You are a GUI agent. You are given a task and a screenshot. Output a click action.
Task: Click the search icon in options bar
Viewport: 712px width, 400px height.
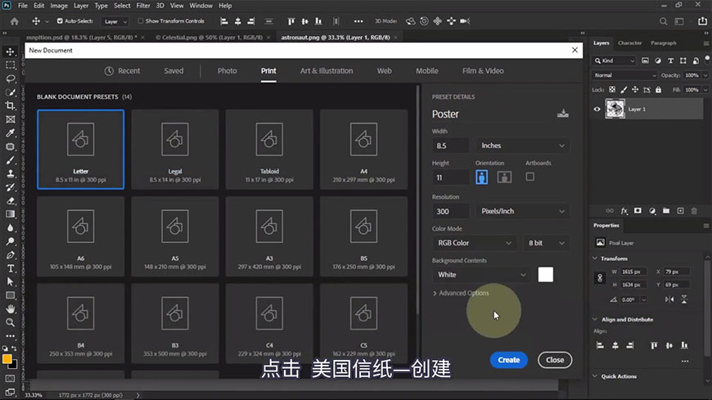pos(664,21)
